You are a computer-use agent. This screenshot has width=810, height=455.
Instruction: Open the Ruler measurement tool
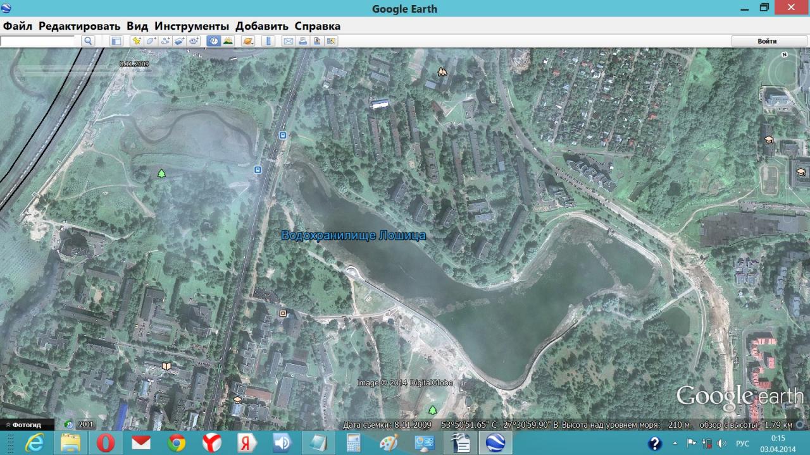click(268, 41)
